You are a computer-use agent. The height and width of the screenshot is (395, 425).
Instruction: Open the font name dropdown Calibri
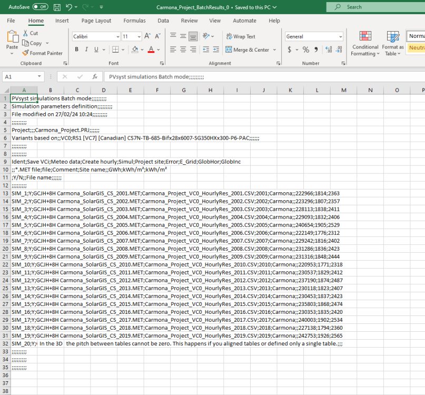117,37
